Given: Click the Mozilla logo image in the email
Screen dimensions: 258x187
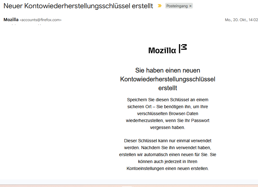Looking at the screenshot, I should pyautogui.click(x=167, y=49).
